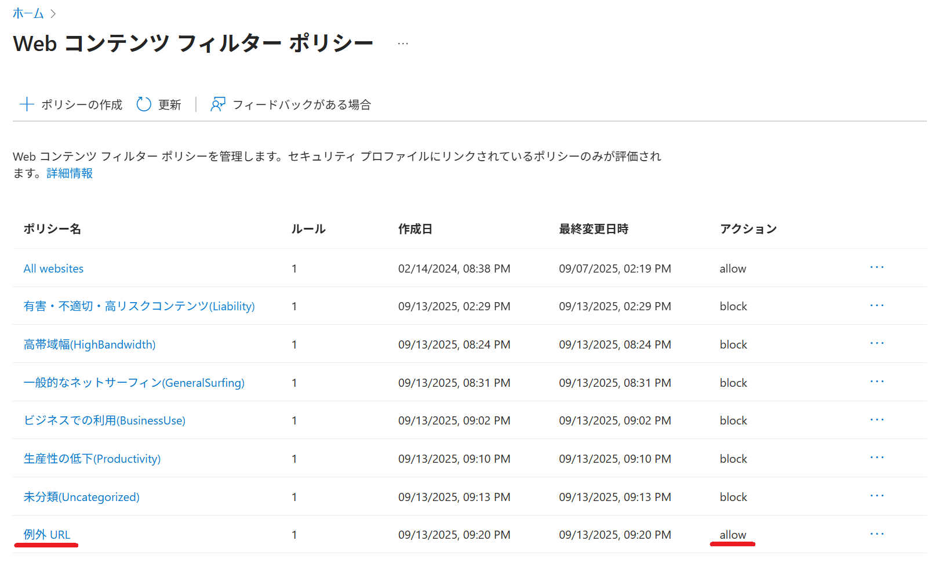Viewport: 931px width, 577px height.
Task: Open the 生産性の低下(Productivity) policy
Action: [x=92, y=459]
